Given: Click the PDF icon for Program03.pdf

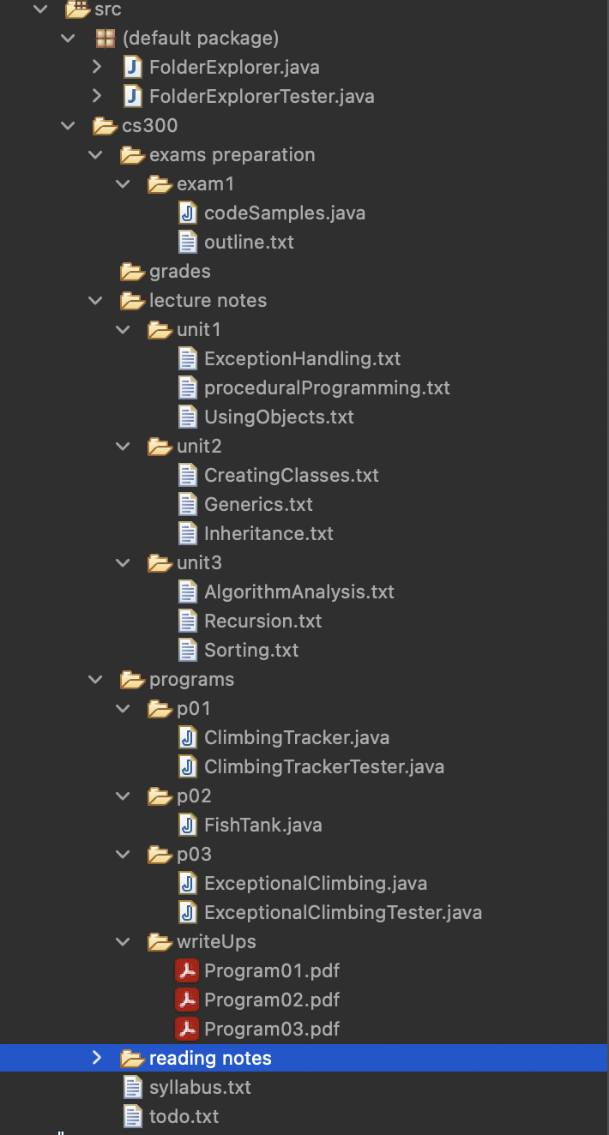Looking at the screenshot, I should coord(188,1029).
